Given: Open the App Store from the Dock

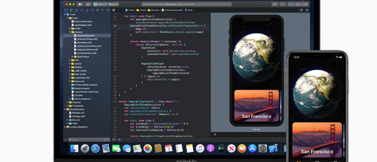Looking at the screenshot, I should click(253, 148).
